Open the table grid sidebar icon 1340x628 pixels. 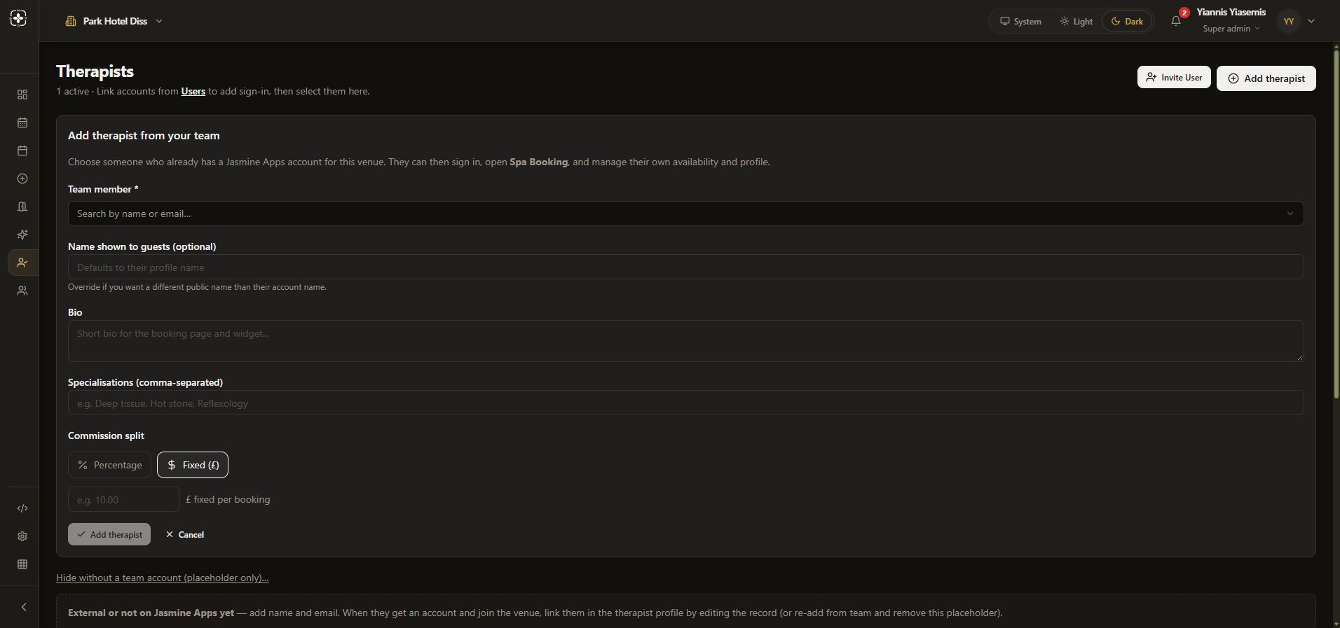(22, 564)
